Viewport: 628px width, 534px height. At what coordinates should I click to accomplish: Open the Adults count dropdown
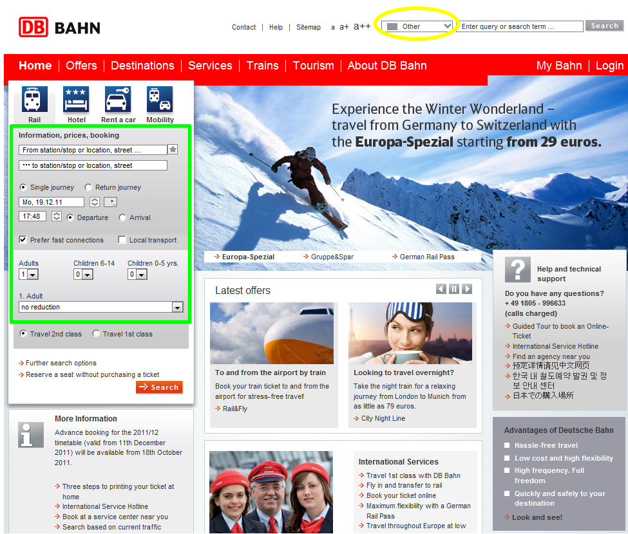point(28,275)
